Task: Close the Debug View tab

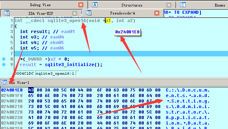Action: click(81, 5)
